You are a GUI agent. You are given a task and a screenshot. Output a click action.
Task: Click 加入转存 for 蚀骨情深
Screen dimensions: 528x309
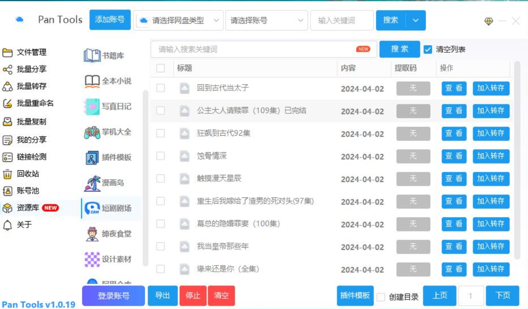tap(491, 156)
